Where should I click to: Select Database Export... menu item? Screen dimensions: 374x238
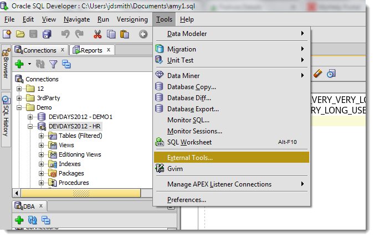[232, 109]
